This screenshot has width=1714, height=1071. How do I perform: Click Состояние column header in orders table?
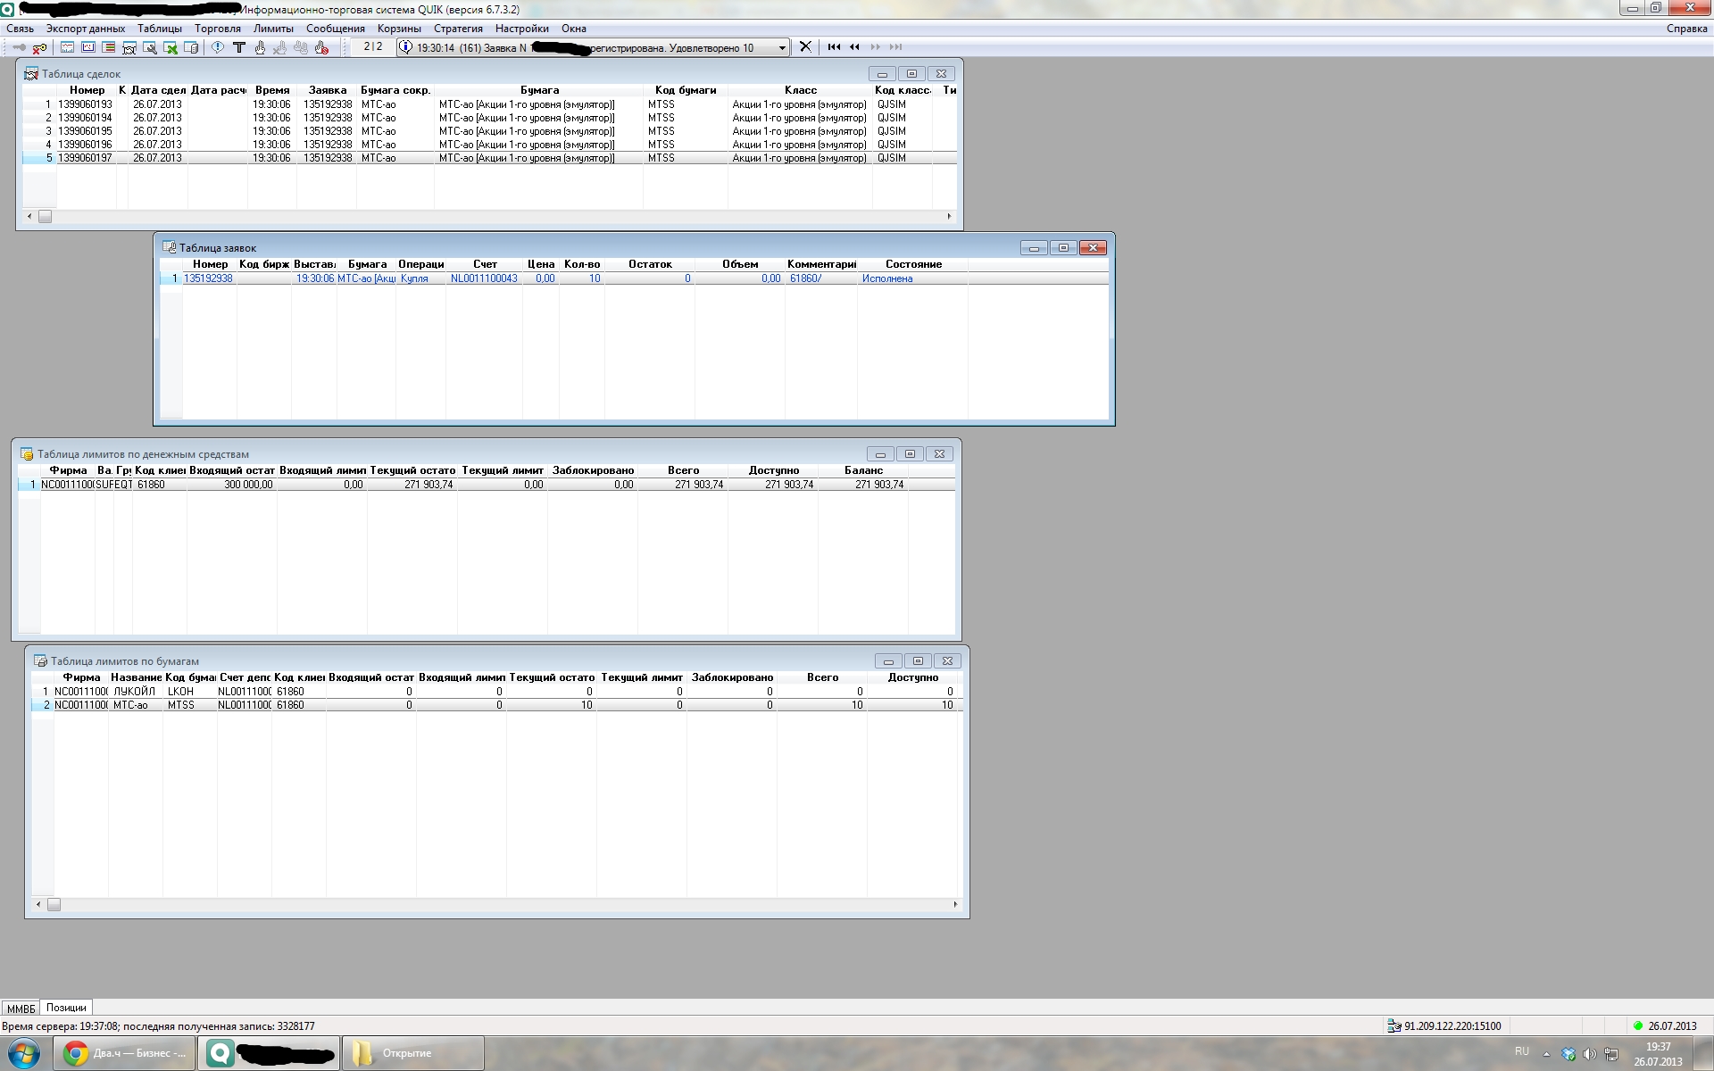pos(913,264)
